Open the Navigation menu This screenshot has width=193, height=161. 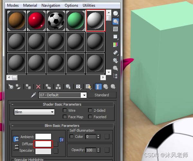click(x=51, y=5)
